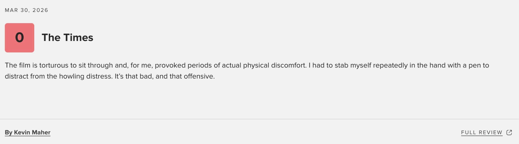Click the word "torturous" in the review
The image size is (519, 144).
point(54,65)
